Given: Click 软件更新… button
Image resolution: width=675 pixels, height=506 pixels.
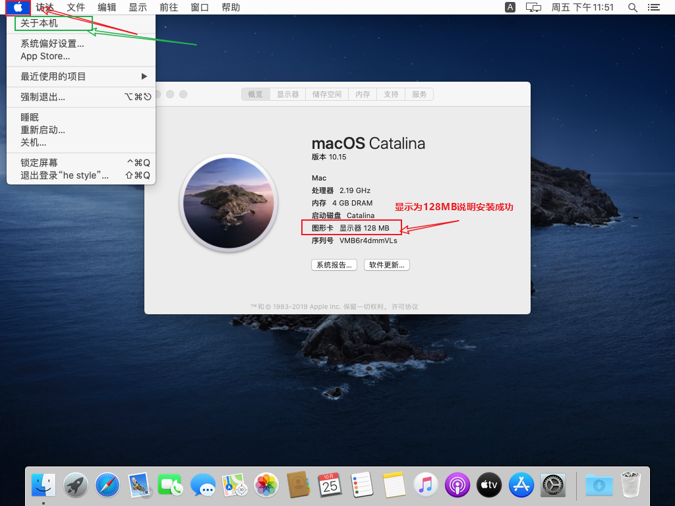Looking at the screenshot, I should [x=386, y=265].
